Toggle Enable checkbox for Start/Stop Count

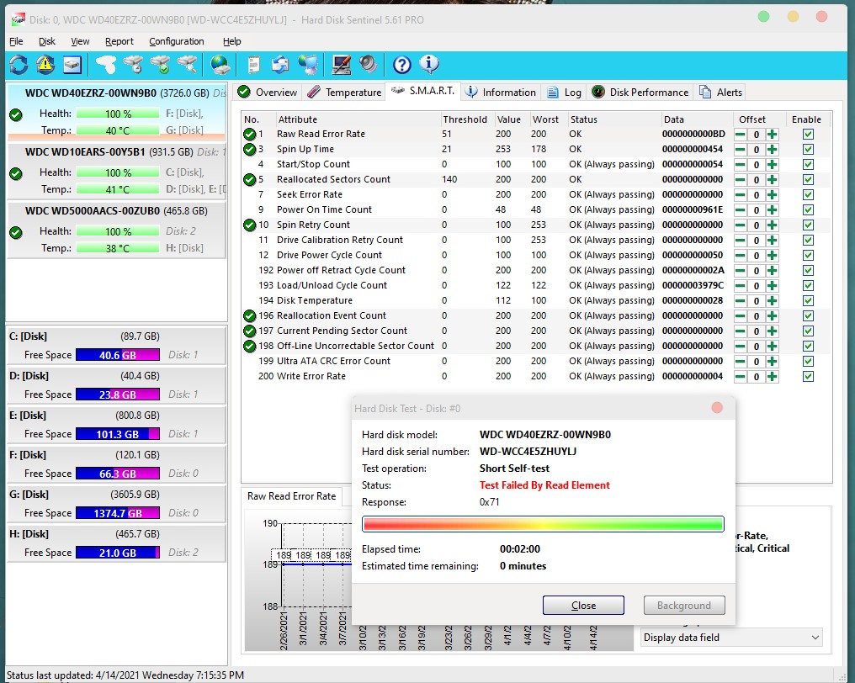[x=808, y=165]
